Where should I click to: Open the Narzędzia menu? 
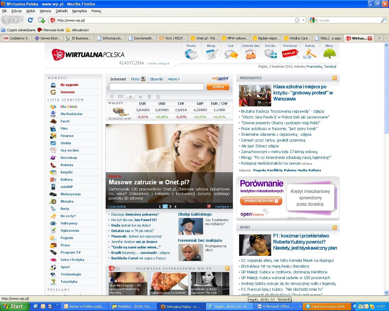click(x=80, y=11)
